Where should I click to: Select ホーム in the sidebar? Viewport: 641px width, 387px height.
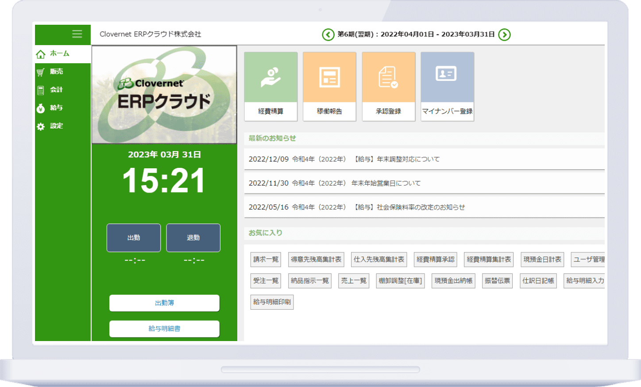click(59, 53)
